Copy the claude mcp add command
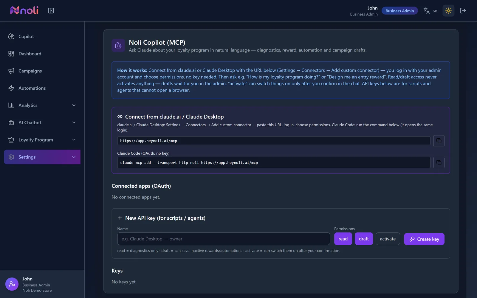477x298 pixels. coord(439,162)
